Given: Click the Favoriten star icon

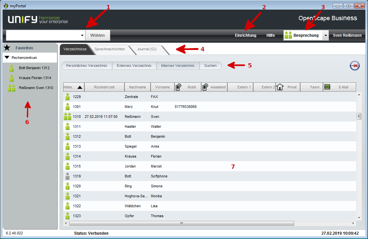Looking at the screenshot, I should (7, 48).
